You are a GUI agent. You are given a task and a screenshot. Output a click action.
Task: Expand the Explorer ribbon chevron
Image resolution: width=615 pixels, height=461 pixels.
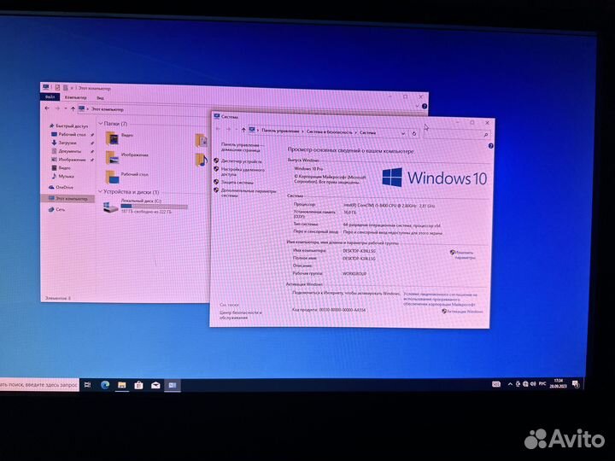click(417, 106)
